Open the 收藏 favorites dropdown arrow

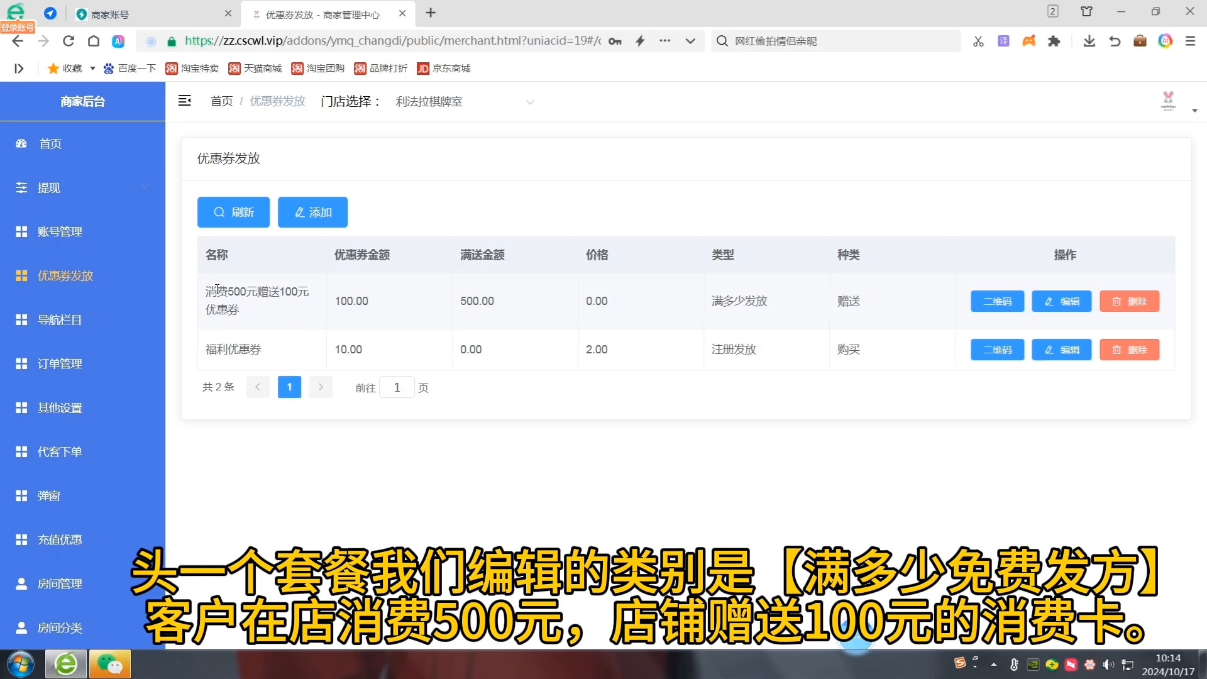tap(92, 69)
